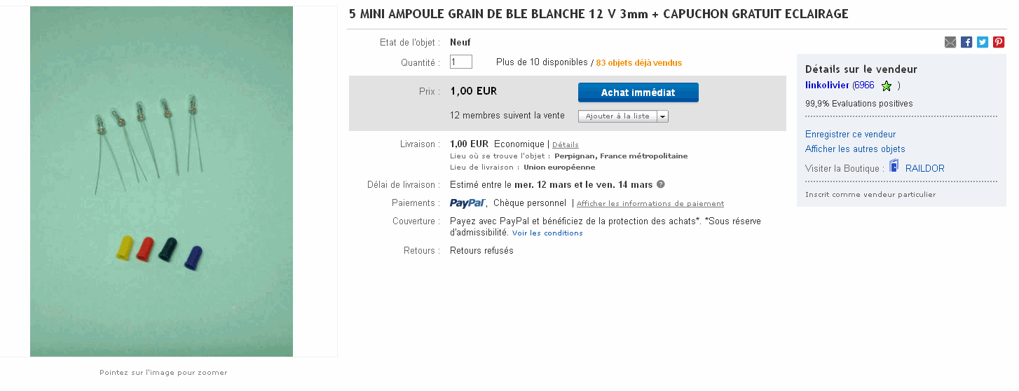Open Afficher les informations de paiement link
Image resolution: width=1019 pixels, height=391 pixels.
(x=650, y=204)
